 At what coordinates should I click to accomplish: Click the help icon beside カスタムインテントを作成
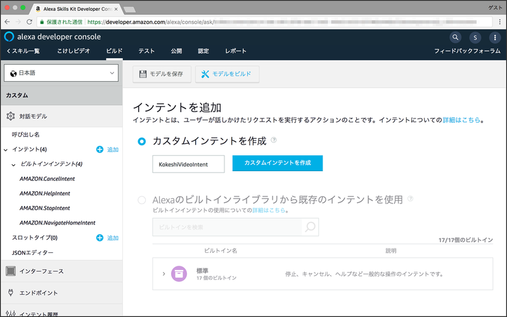pyautogui.click(x=274, y=139)
